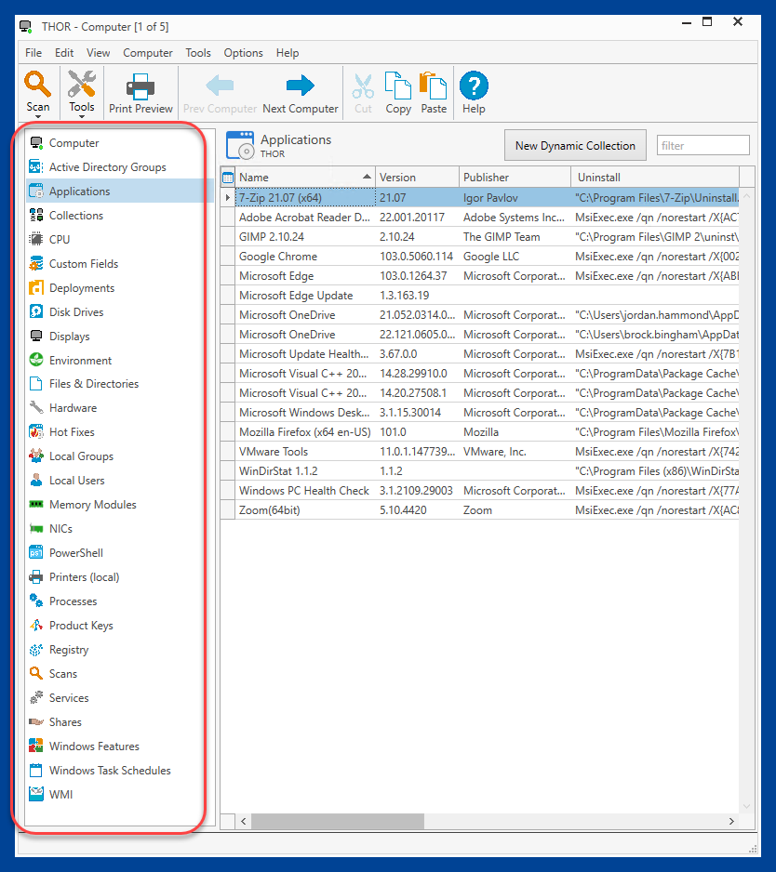Screen dimensions: 776x872
Task: Sort by Uninstall column header
Action: click(655, 178)
